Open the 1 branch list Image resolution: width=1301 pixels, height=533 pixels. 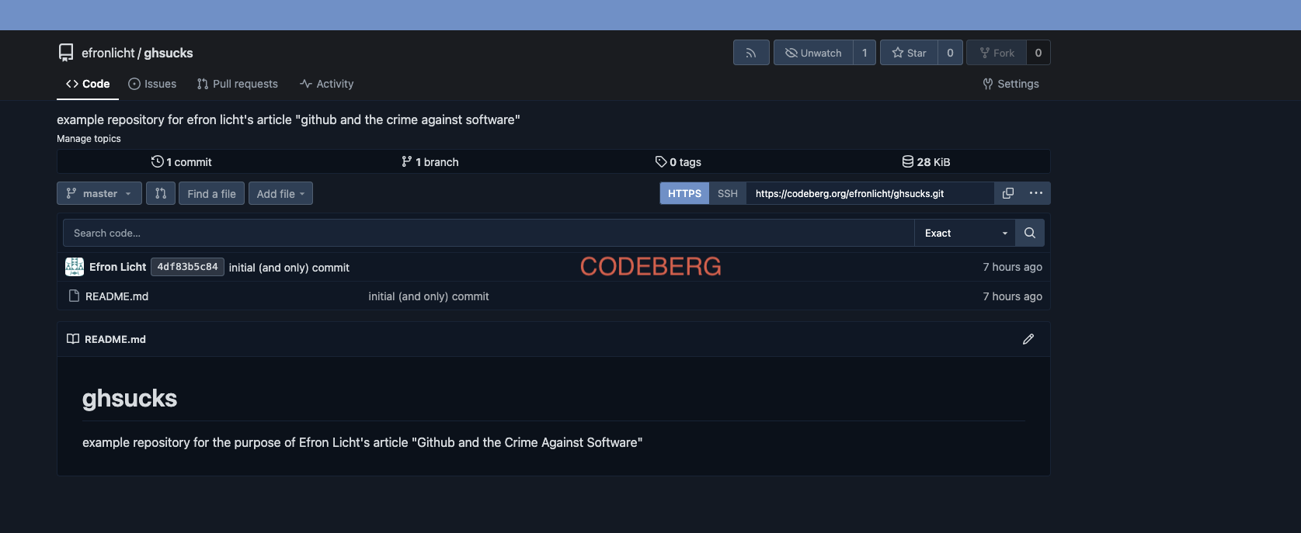pos(430,161)
